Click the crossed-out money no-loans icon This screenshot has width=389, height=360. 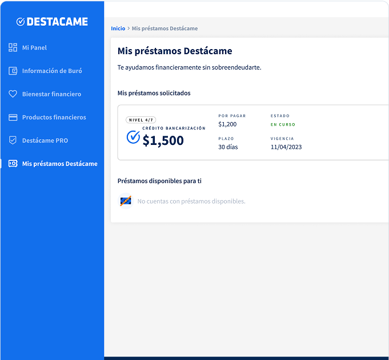point(126,201)
